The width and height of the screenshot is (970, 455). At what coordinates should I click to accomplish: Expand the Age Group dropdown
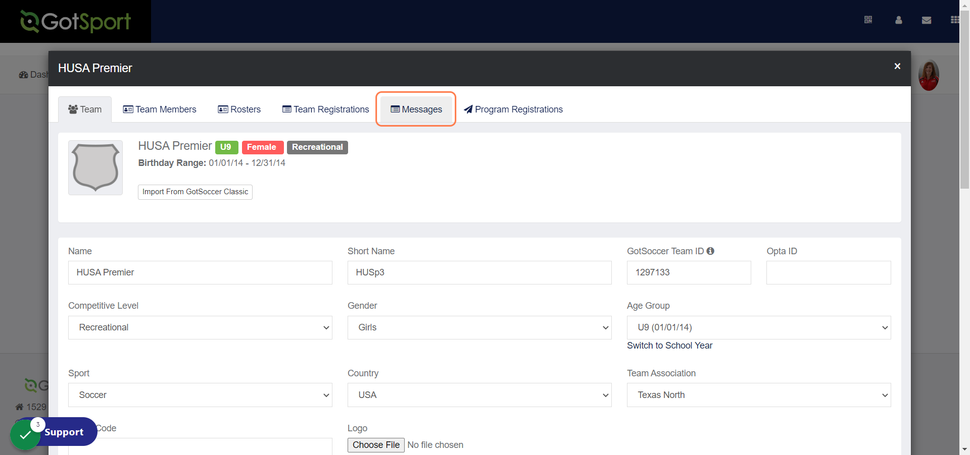click(x=759, y=327)
